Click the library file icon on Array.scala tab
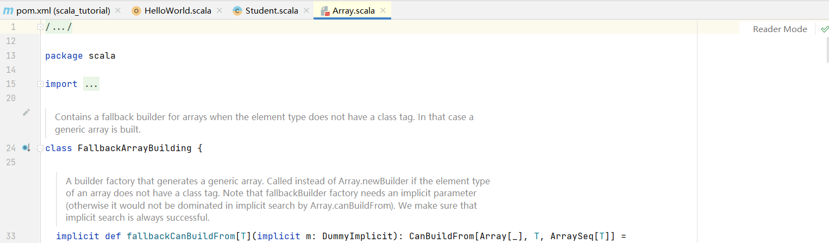The image size is (829, 243). (325, 11)
